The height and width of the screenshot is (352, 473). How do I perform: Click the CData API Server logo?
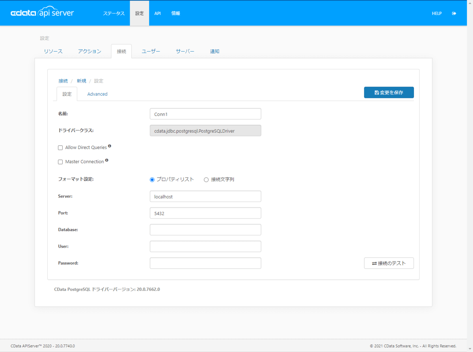42,13
